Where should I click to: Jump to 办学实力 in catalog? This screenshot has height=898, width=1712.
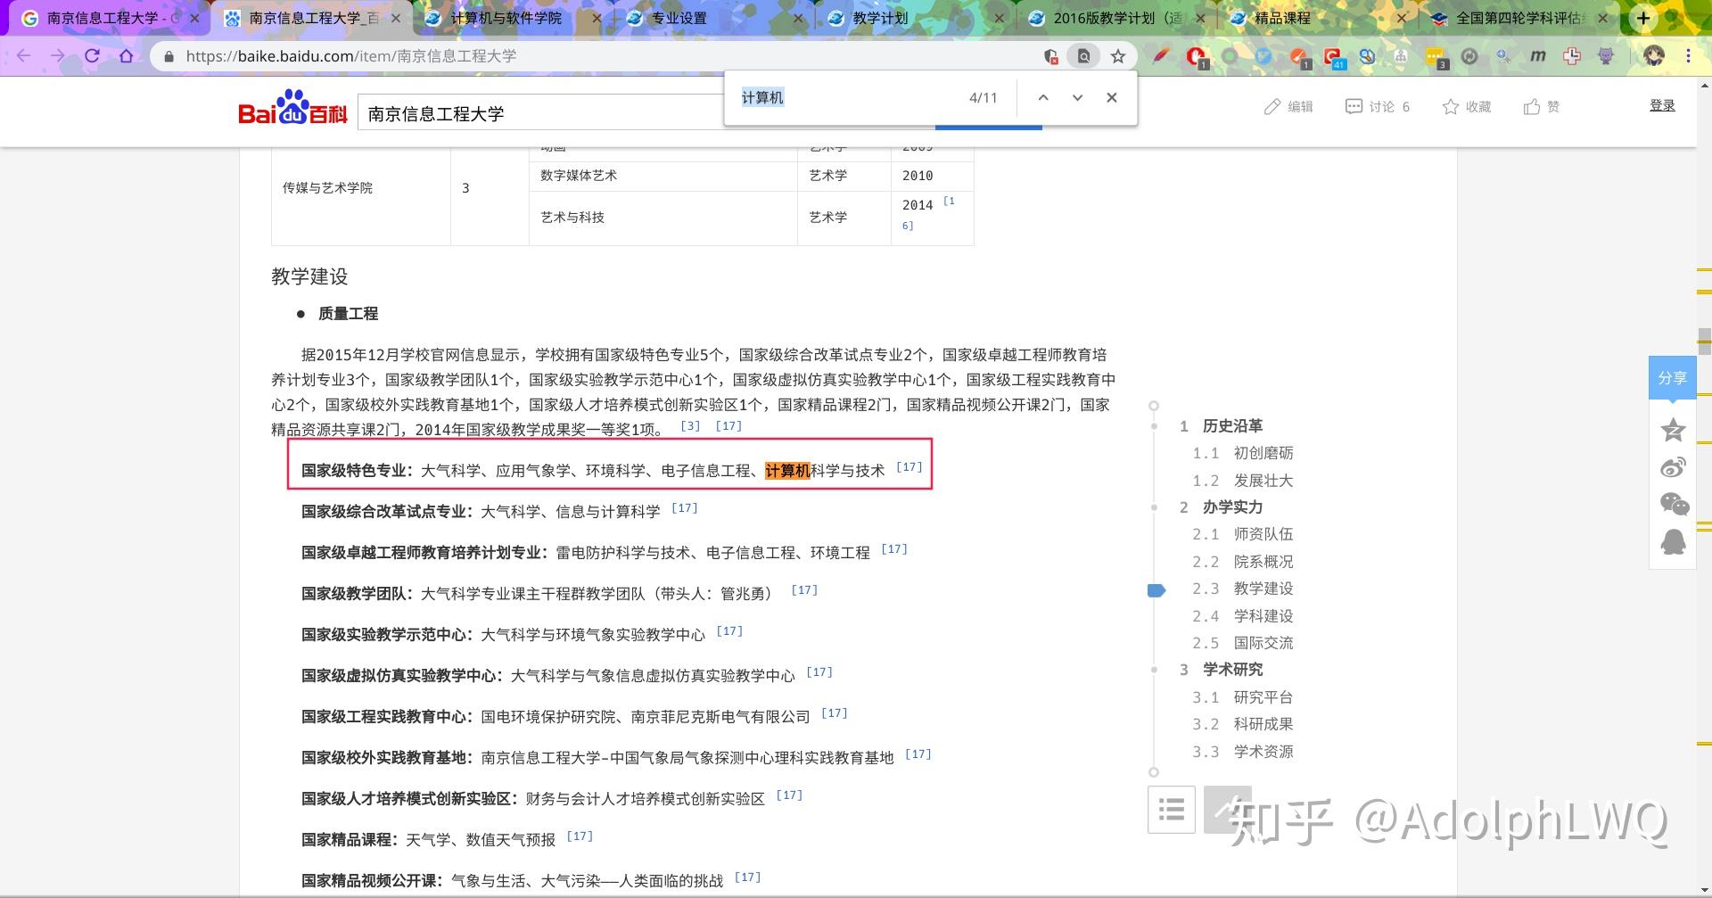(1232, 507)
